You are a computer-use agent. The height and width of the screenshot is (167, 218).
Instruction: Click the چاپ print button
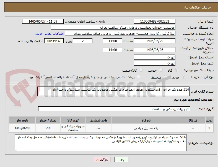(121, 160)
